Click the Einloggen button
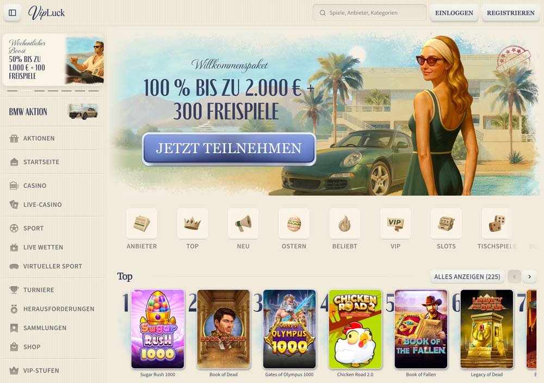The width and height of the screenshot is (544, 383). [454, 13]
